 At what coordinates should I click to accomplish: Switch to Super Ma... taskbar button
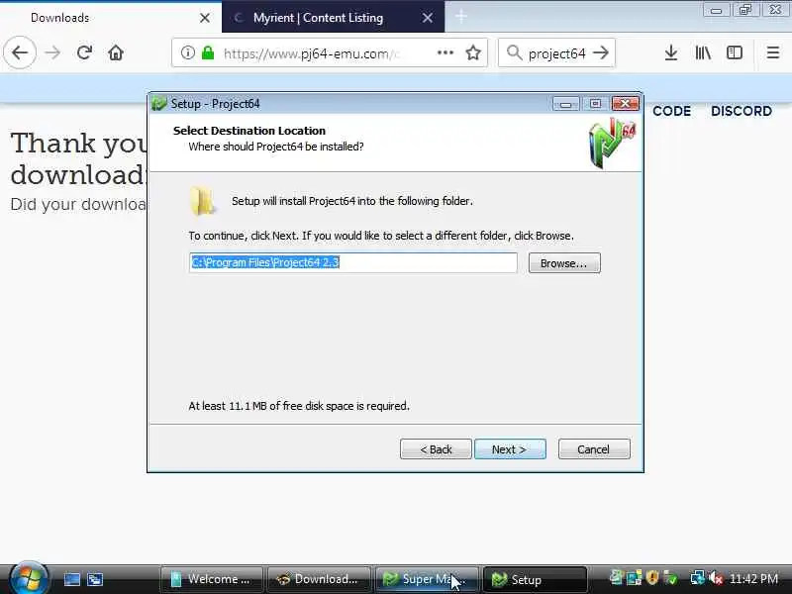tap(426, 579)
